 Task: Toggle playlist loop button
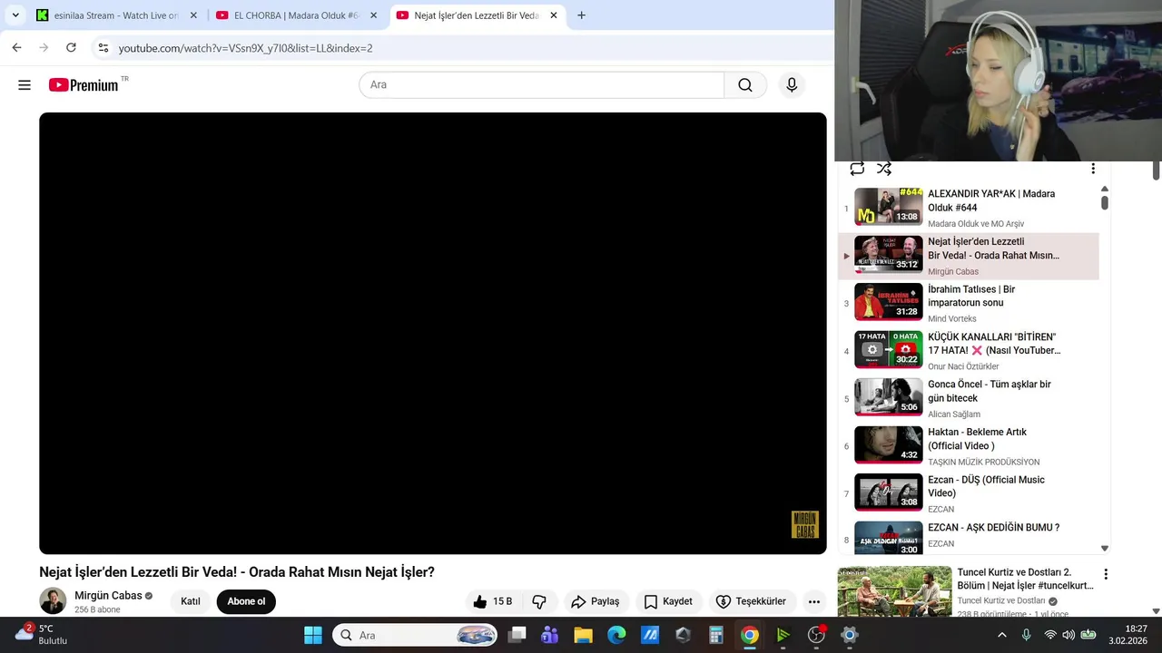tap(857, 169)
